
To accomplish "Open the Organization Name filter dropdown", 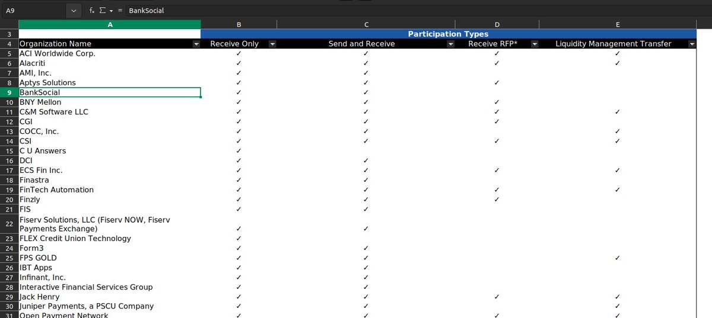I will [x=196, y=44].
